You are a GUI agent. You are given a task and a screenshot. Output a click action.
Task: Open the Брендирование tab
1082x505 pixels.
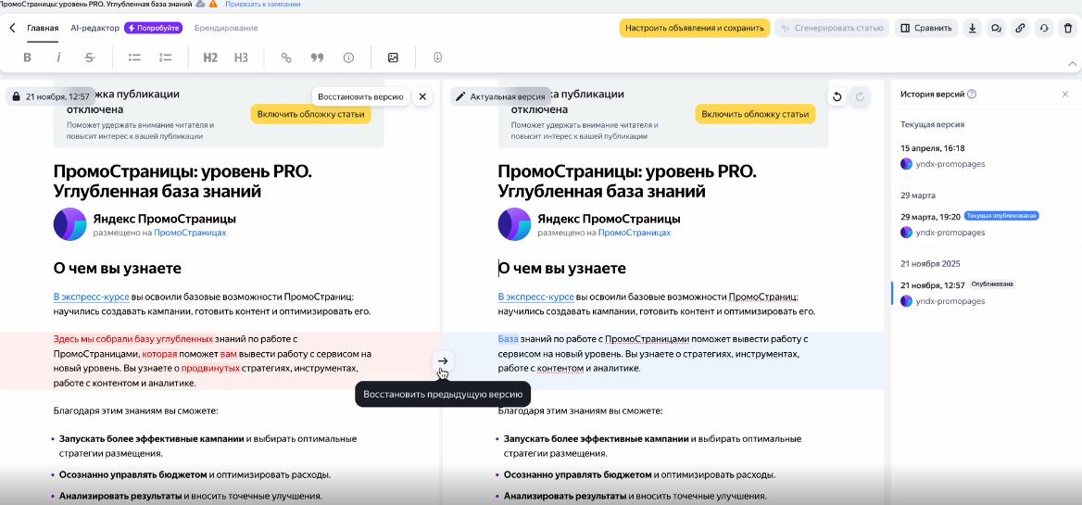pos(226,28)
